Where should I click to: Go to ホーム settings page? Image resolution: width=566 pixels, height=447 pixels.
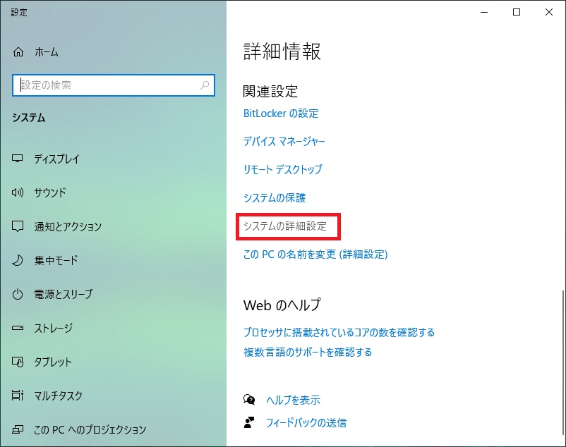[47, 52]
